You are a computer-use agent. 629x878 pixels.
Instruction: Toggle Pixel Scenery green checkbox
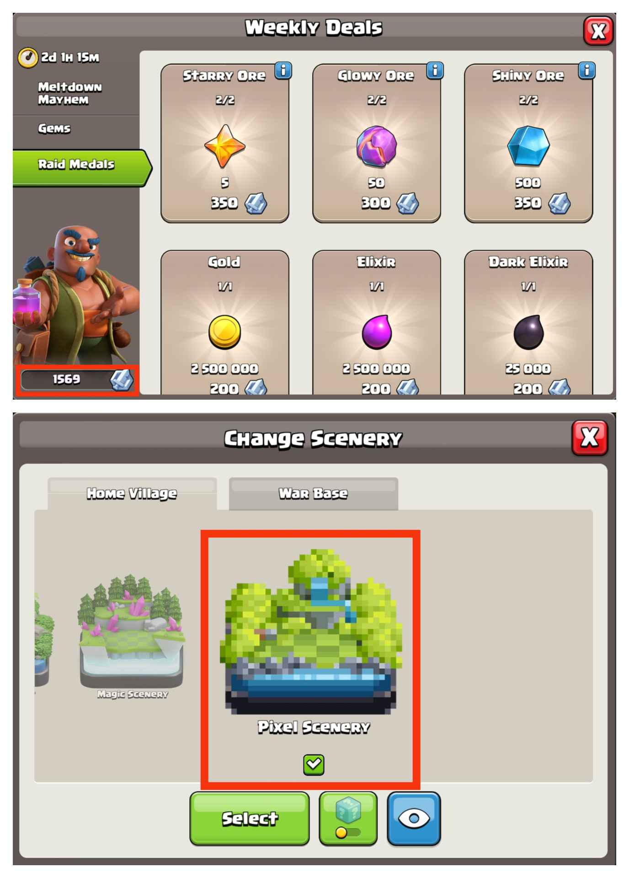314,765
